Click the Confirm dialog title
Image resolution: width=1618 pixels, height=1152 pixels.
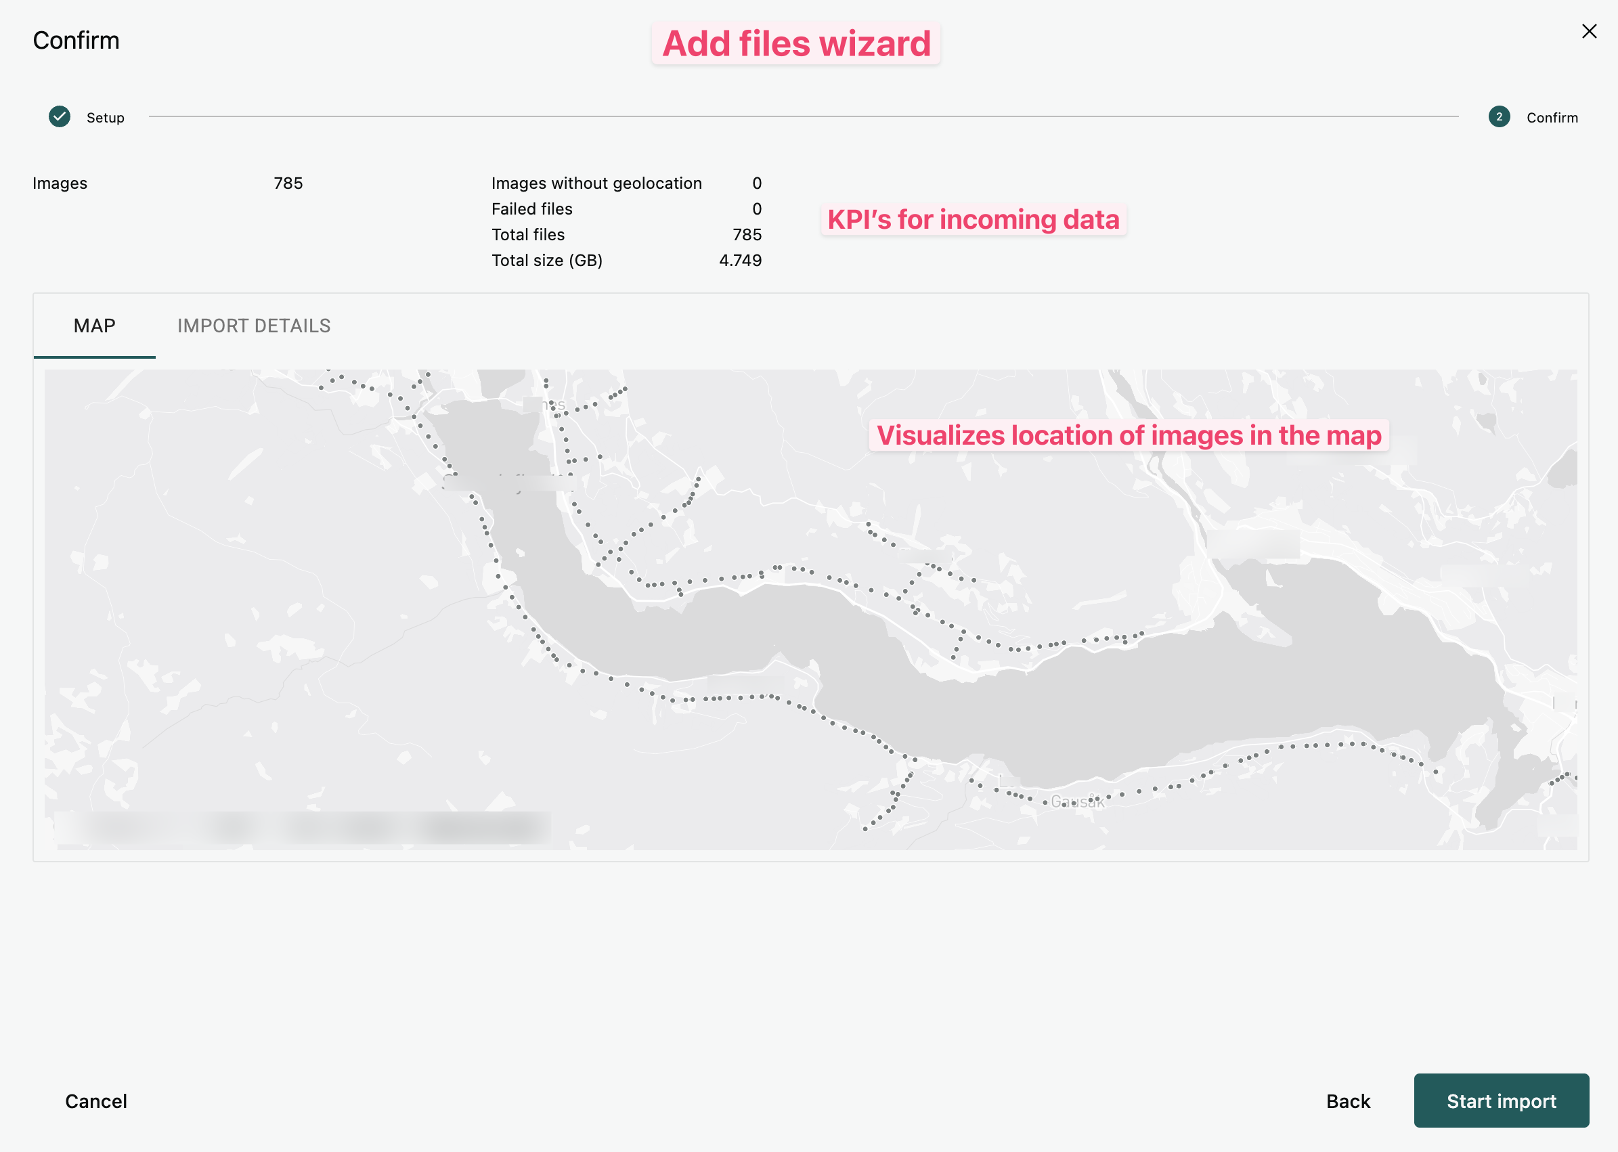pyautogui.click(x=76, y=40)
